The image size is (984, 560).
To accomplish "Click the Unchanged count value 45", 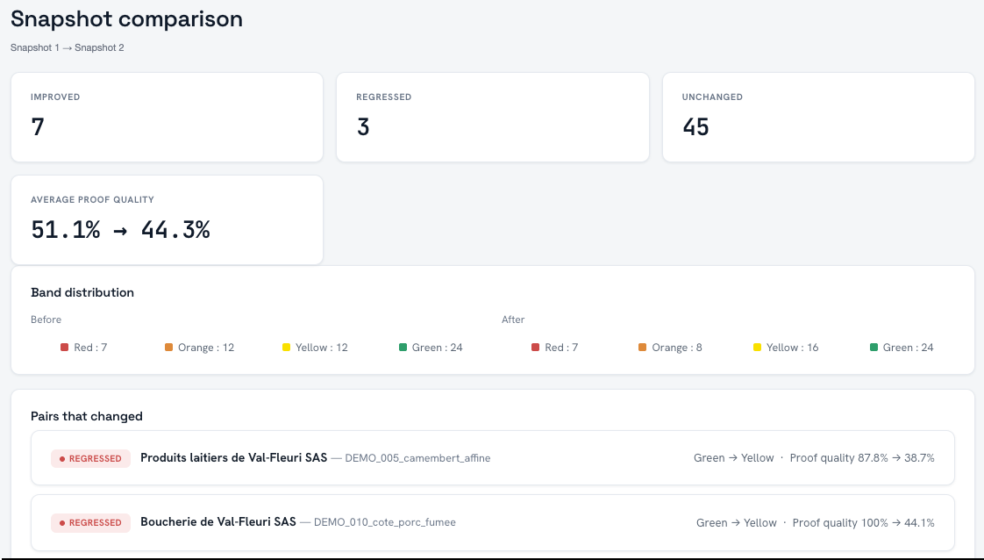I will [x=696, y=126].
